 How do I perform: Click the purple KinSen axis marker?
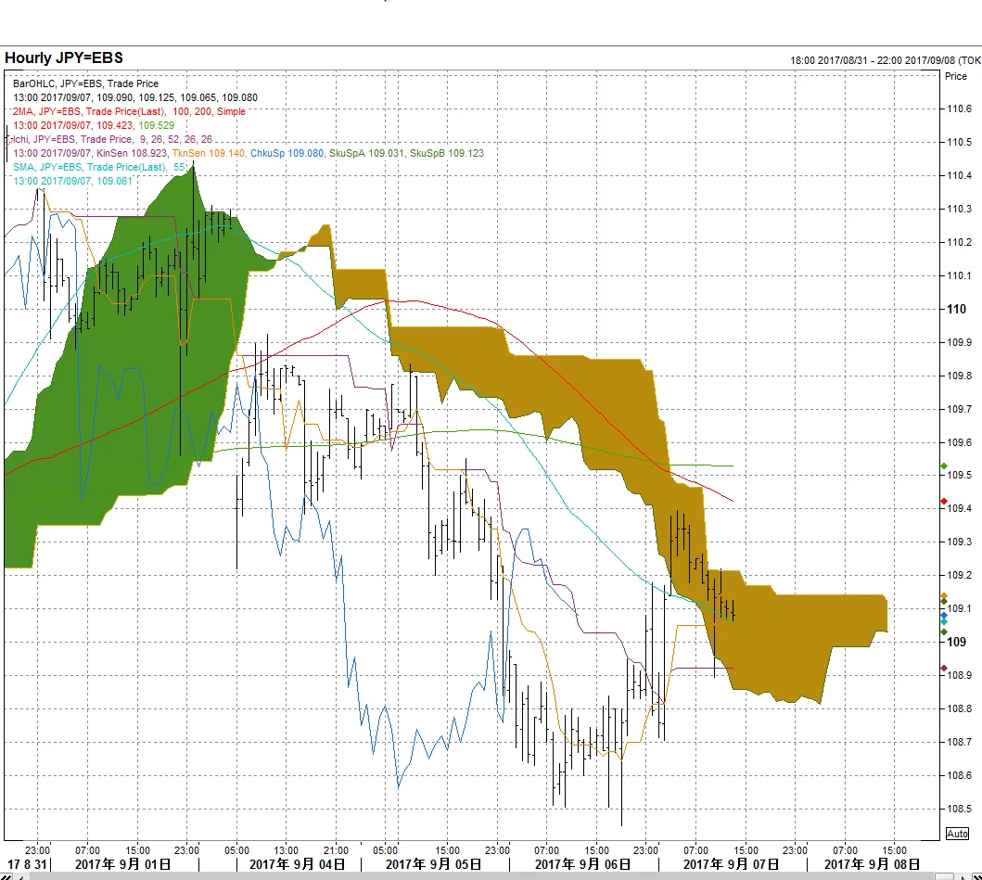click(944, 669)
